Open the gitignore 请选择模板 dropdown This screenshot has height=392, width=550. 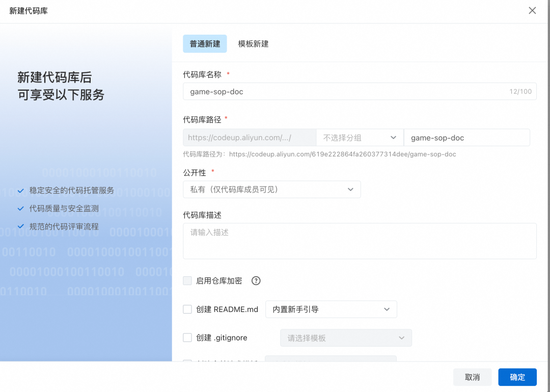pyautogui.click(x=346, y=337)
